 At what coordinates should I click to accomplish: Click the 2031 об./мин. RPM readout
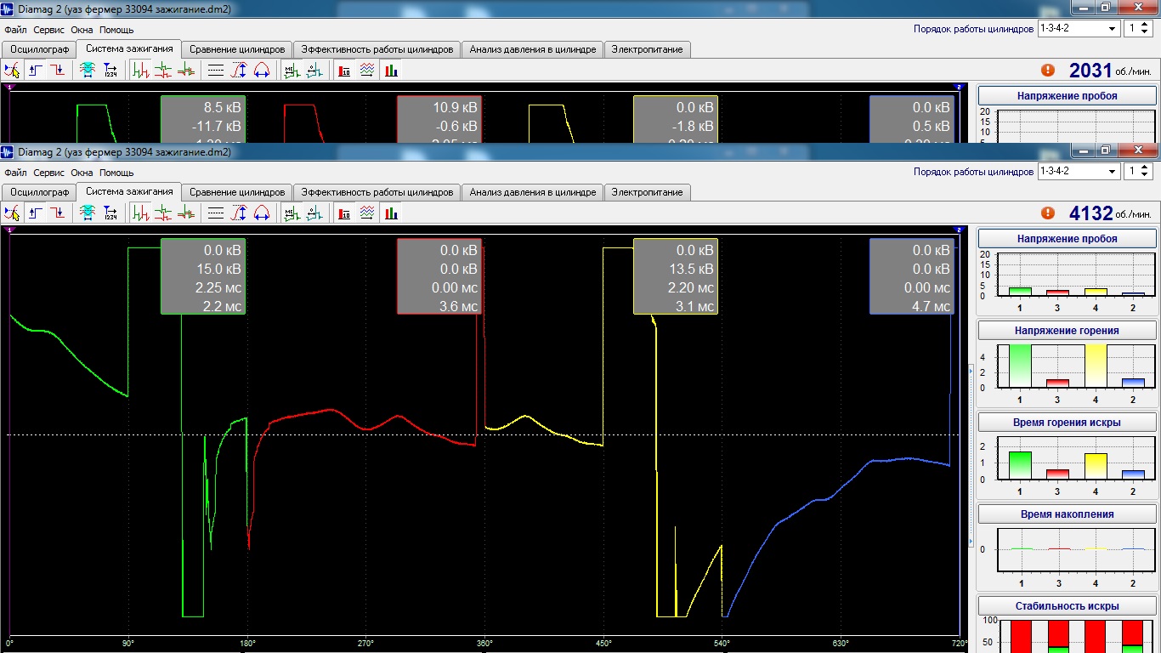1111,71
